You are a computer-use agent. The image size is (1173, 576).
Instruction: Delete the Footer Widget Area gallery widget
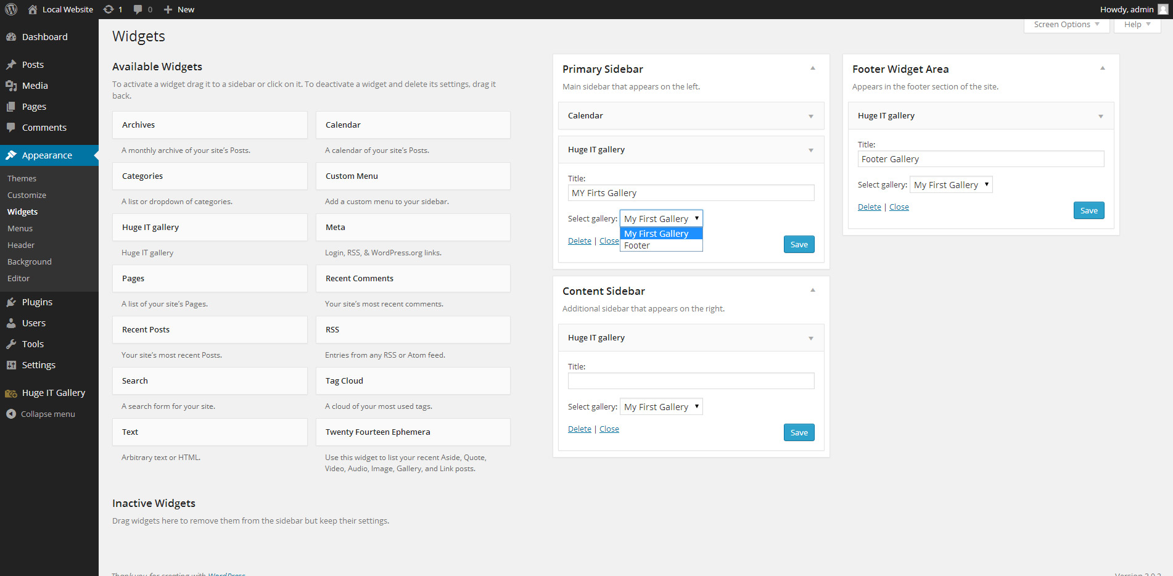pyautogui.click(x=870, y=207)
